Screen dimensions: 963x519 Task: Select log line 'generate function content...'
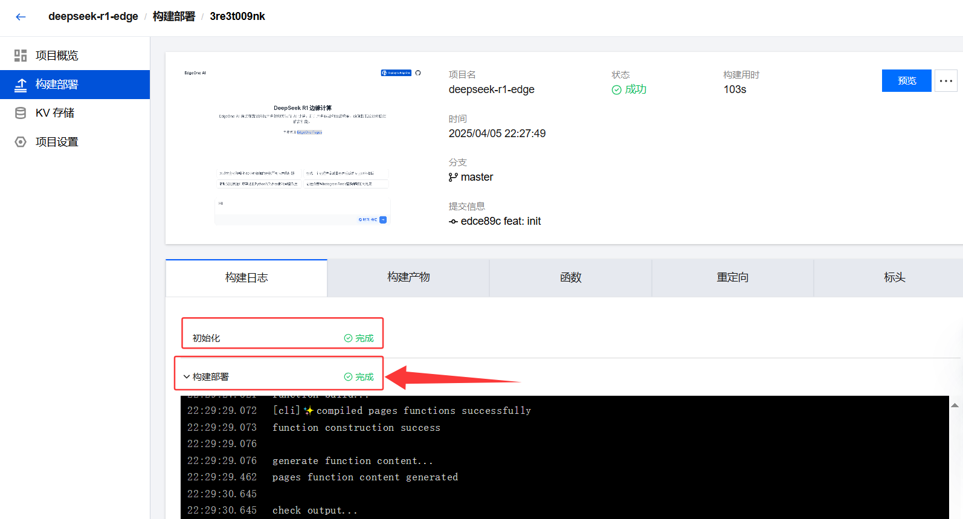[352, 461]
